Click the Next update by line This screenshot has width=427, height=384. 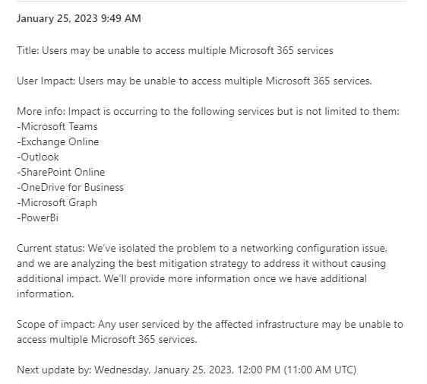point(187,370)
